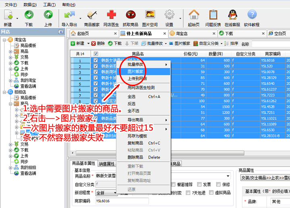Open the 品牌 dropdown showing 其他
Viewport: 290px width, 208px height.
pyautogui.click(x=280, y=202)
